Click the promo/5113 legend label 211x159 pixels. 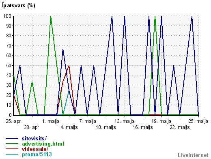click(37, 155)
